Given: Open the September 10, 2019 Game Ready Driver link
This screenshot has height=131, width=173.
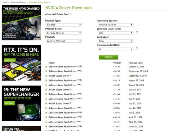Looking at the screenshot, I should [62, 71].
